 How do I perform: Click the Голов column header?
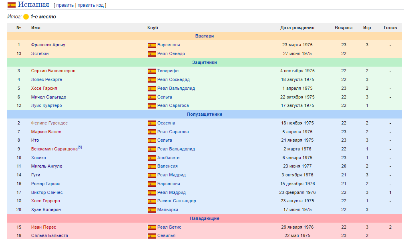(x=390, y=28)
